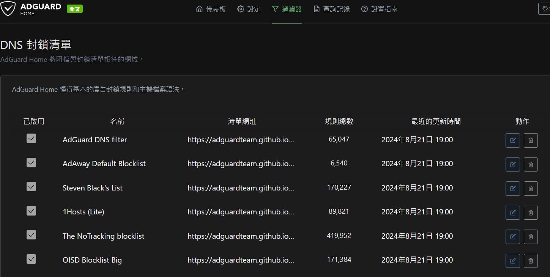Delete the 1Hosts (Lite) entry
Screen dimensions: 550x277
tap(531, 212)
